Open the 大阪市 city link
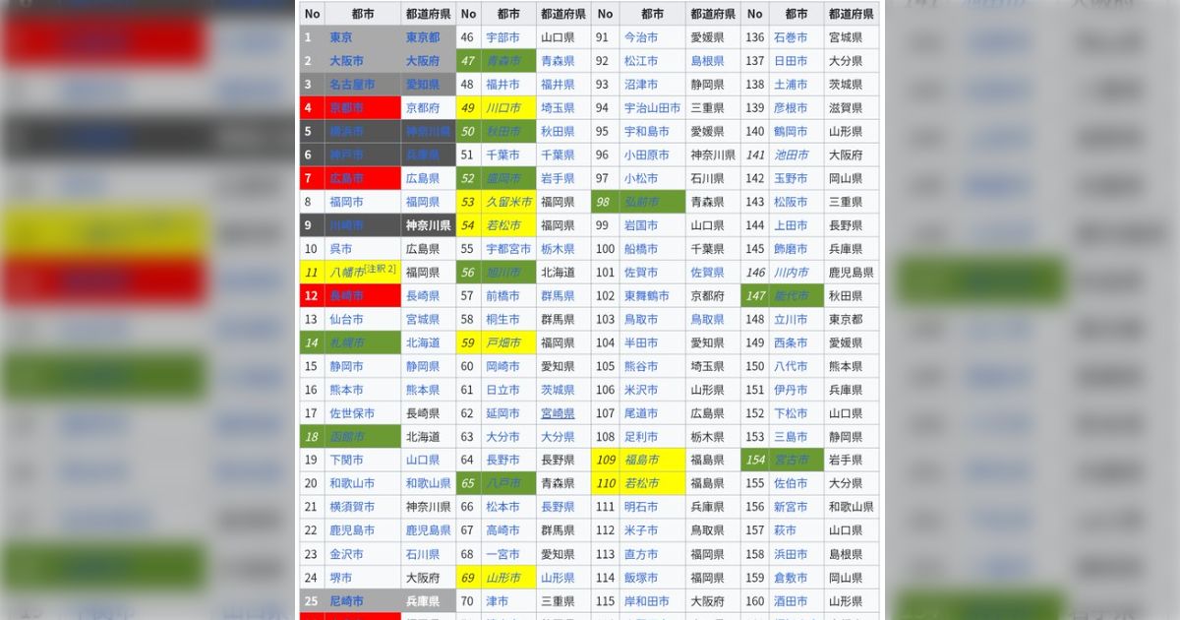The image size is (1180, 620). click(x=346, y=61)
